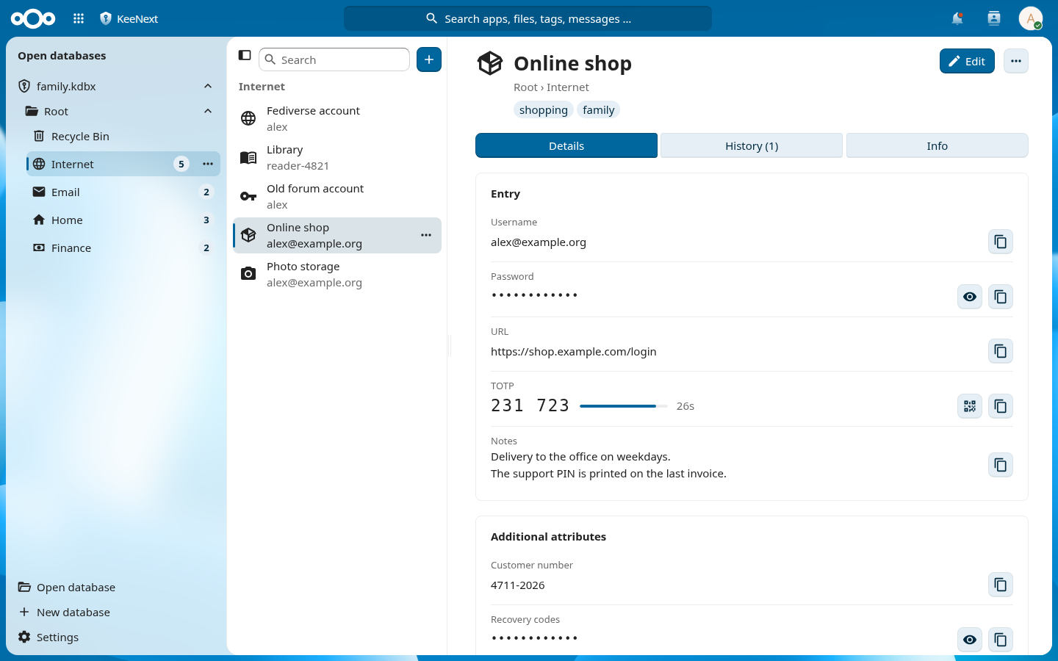
Task: Reveal the hidden password
Action: click(x=970, y=297)
